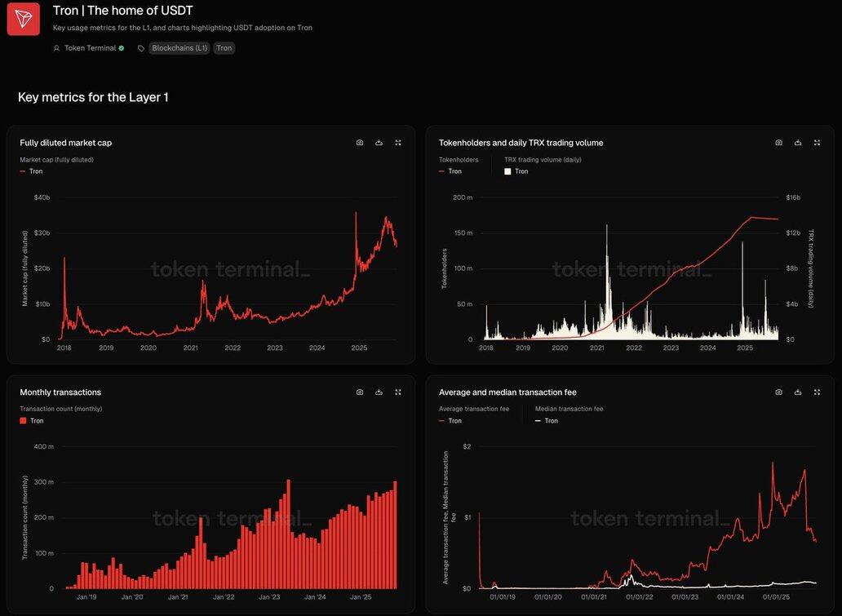The width and height of the screenshot is (842, 616).
Task: Download Average and median transaction fee chart
Action: (x=798, y=392)
